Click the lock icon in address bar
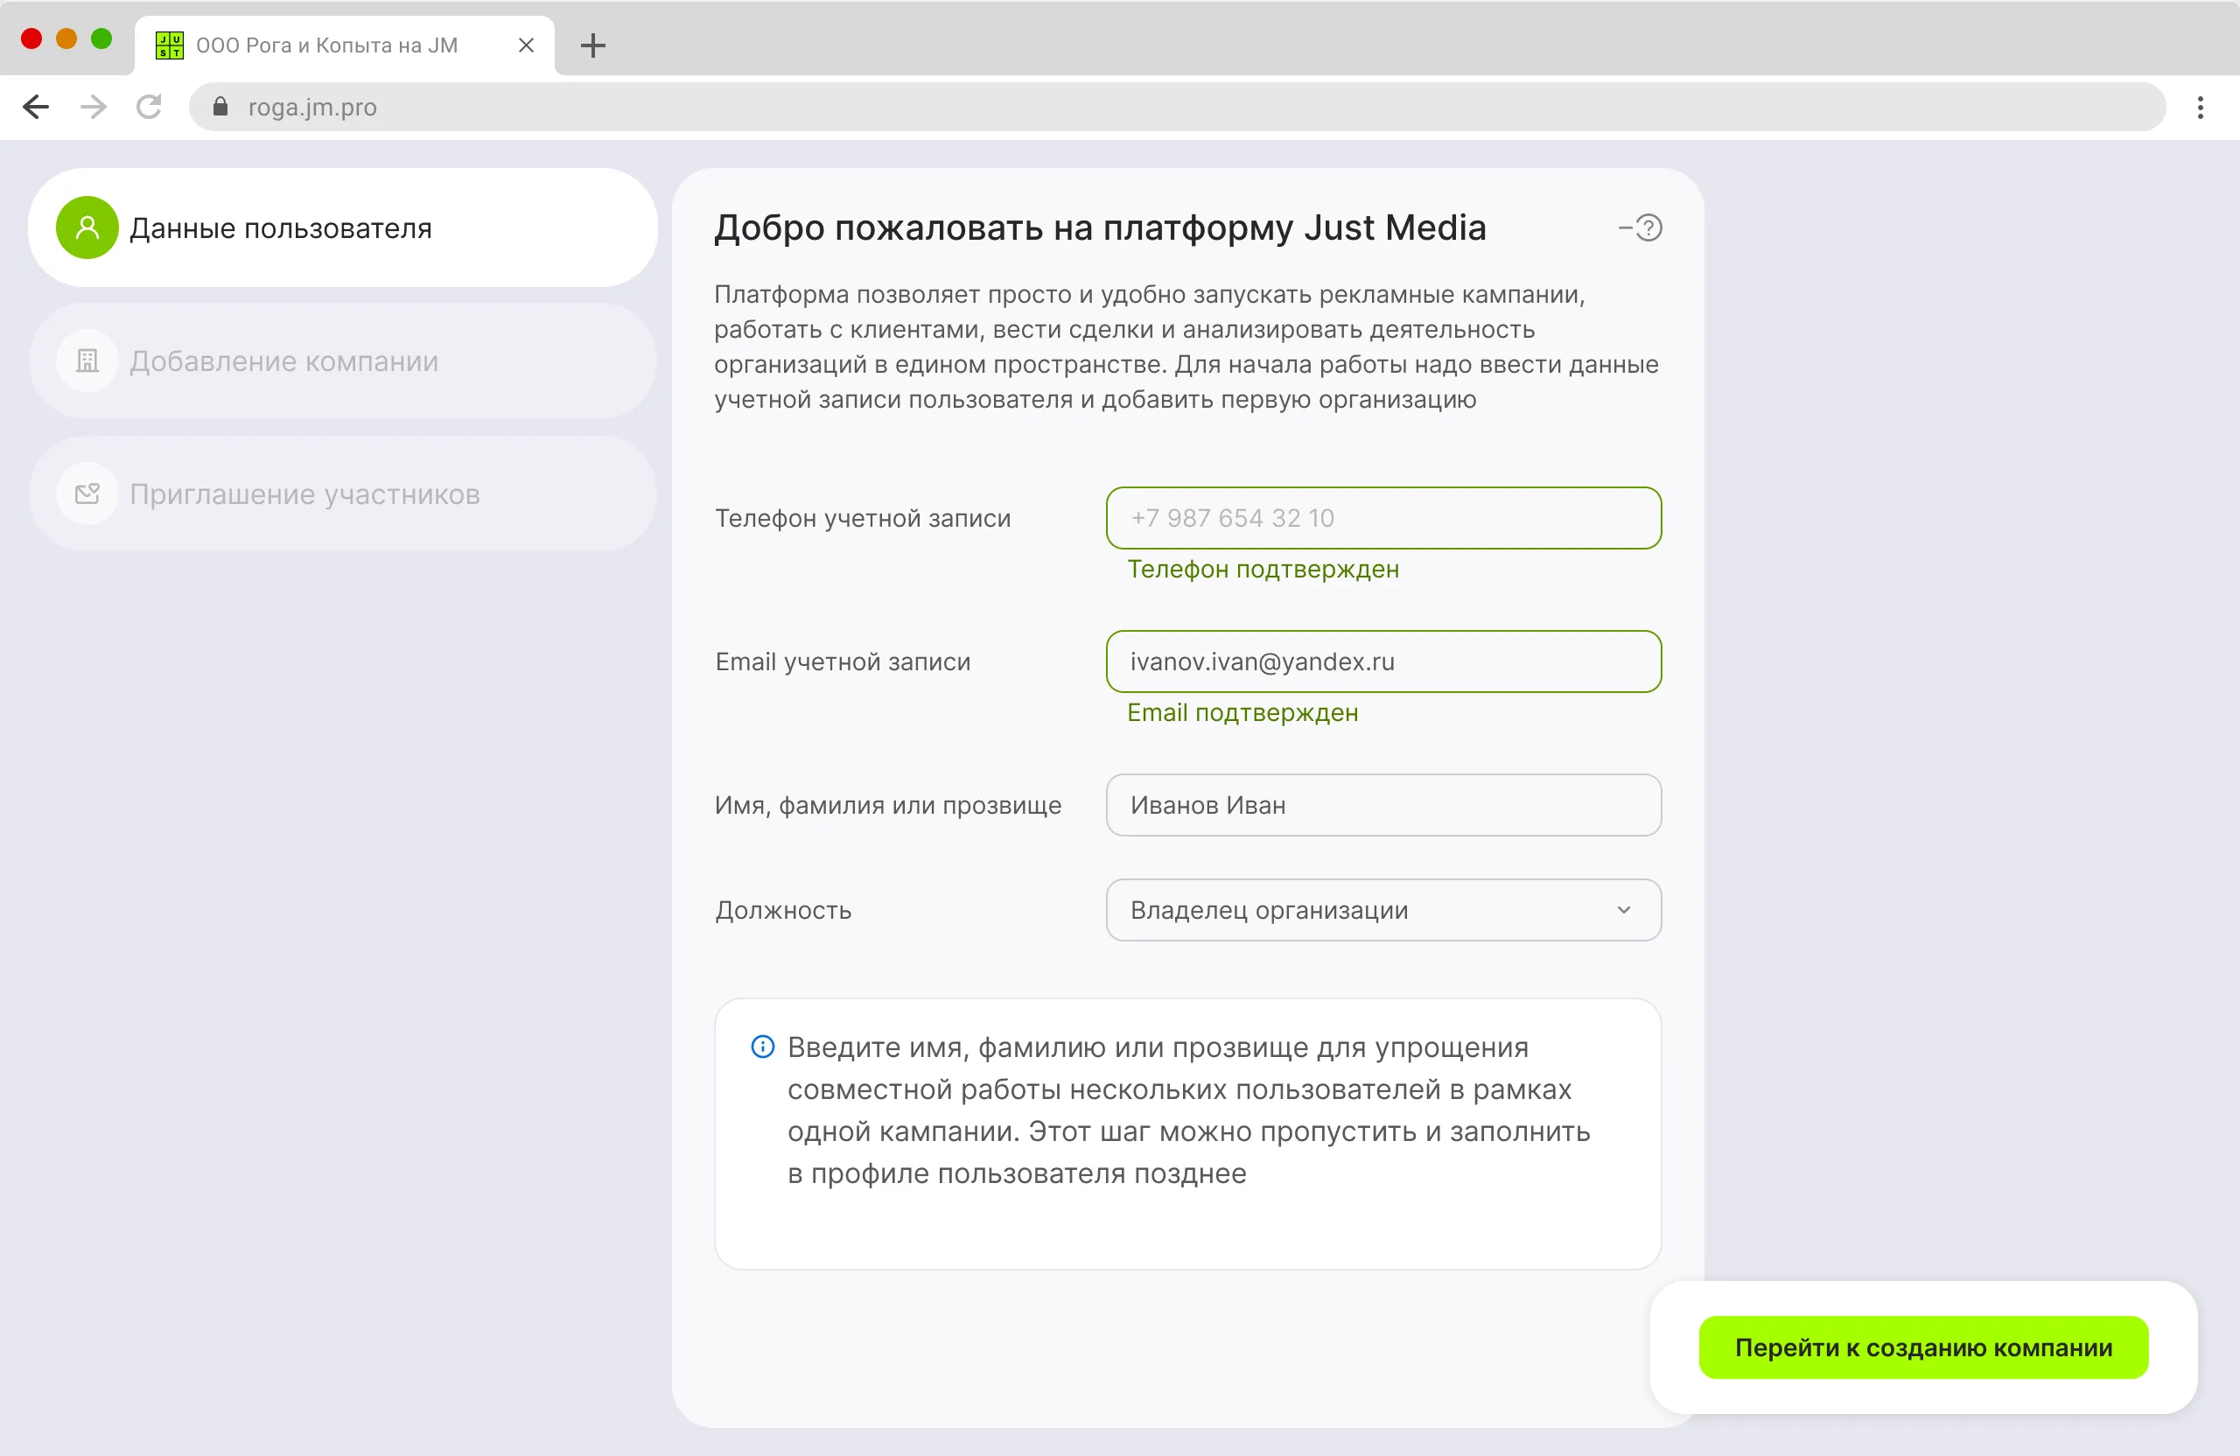The width and height of the screenshot is (2240, 1456). click(220, 107)
